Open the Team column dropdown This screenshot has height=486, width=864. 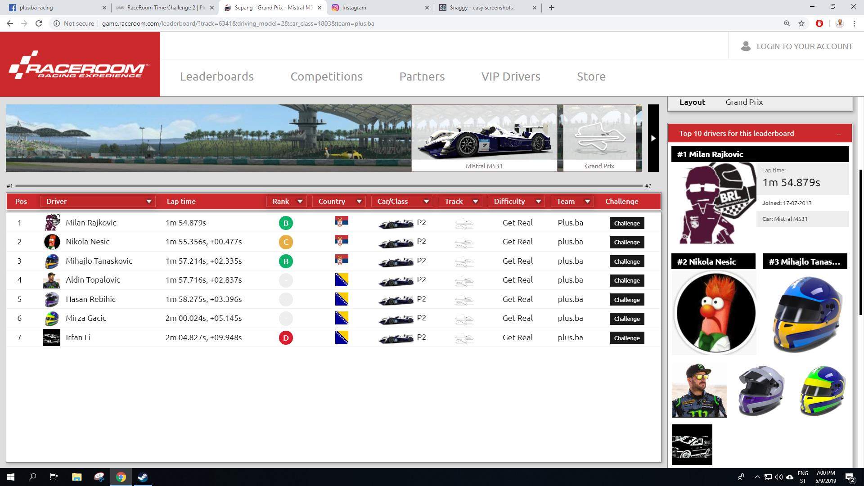(587, 202)
